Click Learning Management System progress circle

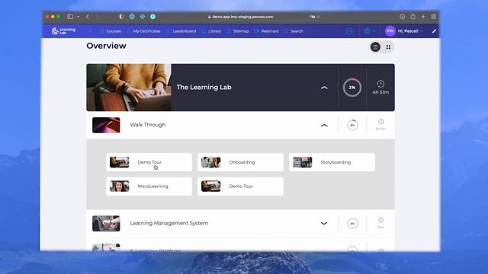click(352, 223)
